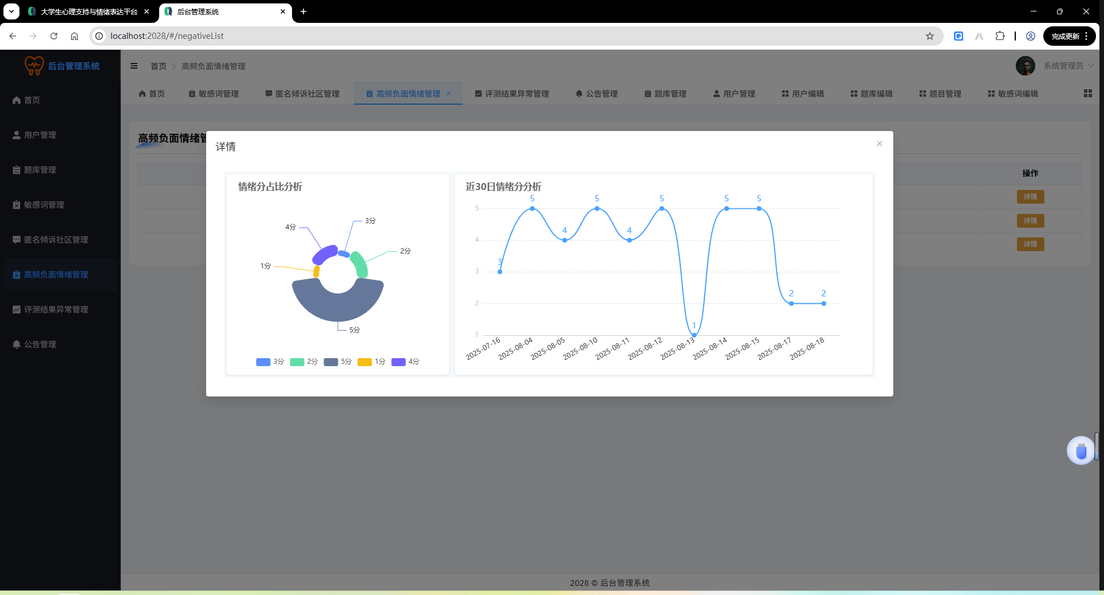Switch to 大学生心理支持与情绪表达平台 browser tab
The width and height of the screenshot is (1104, 595).
tap(89, 11)
